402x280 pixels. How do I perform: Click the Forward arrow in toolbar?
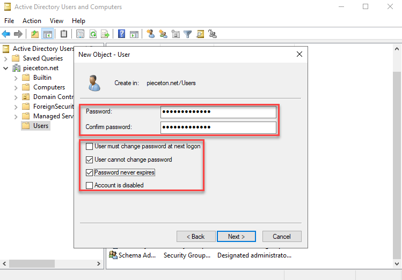18,34
